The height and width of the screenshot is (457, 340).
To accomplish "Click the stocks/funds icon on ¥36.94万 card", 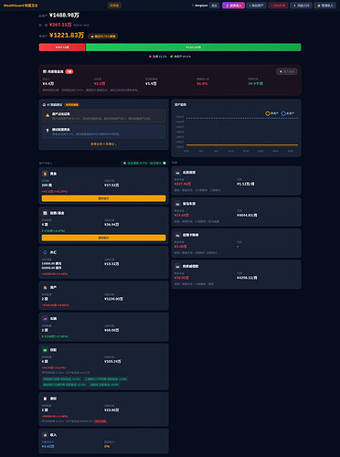I will point(45,213).
